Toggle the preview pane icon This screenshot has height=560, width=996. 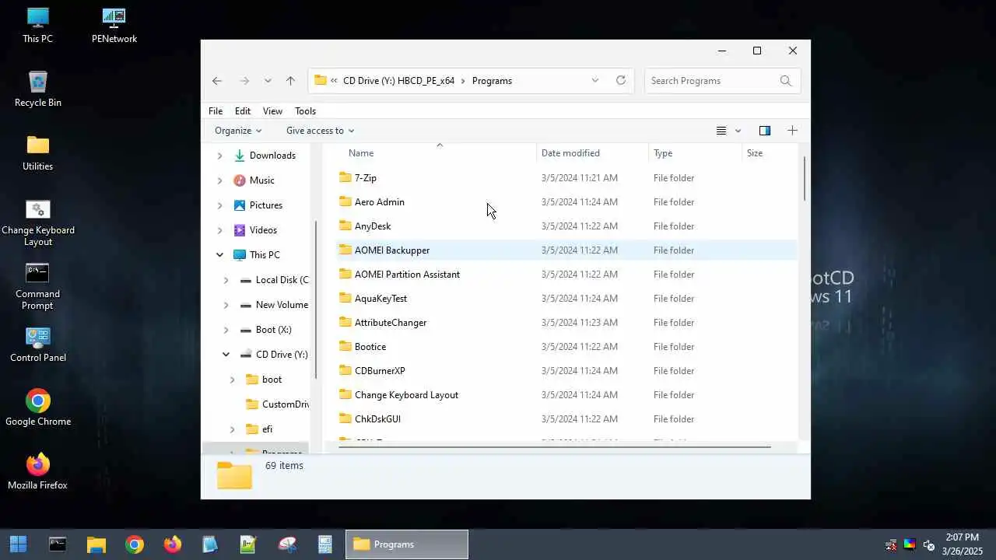(765, 131)
